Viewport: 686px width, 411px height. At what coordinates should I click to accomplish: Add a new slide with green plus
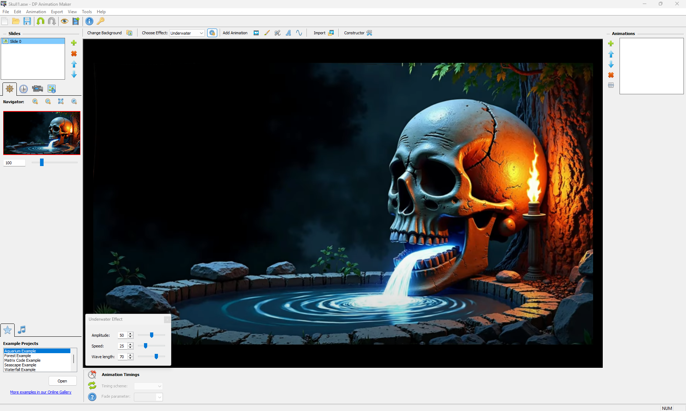(74, 43)
